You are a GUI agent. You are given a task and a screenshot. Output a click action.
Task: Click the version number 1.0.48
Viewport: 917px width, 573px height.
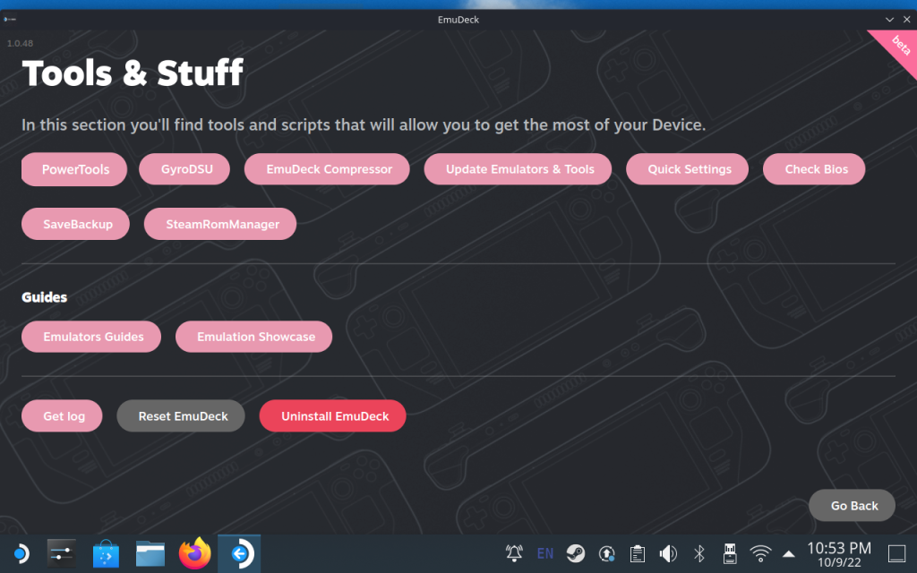20,43
